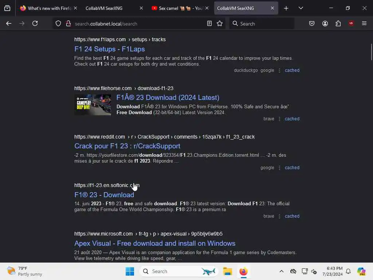Focus the Firefox Search box
The height and width of the screenshot is (280, 373).
coord(262,24)
